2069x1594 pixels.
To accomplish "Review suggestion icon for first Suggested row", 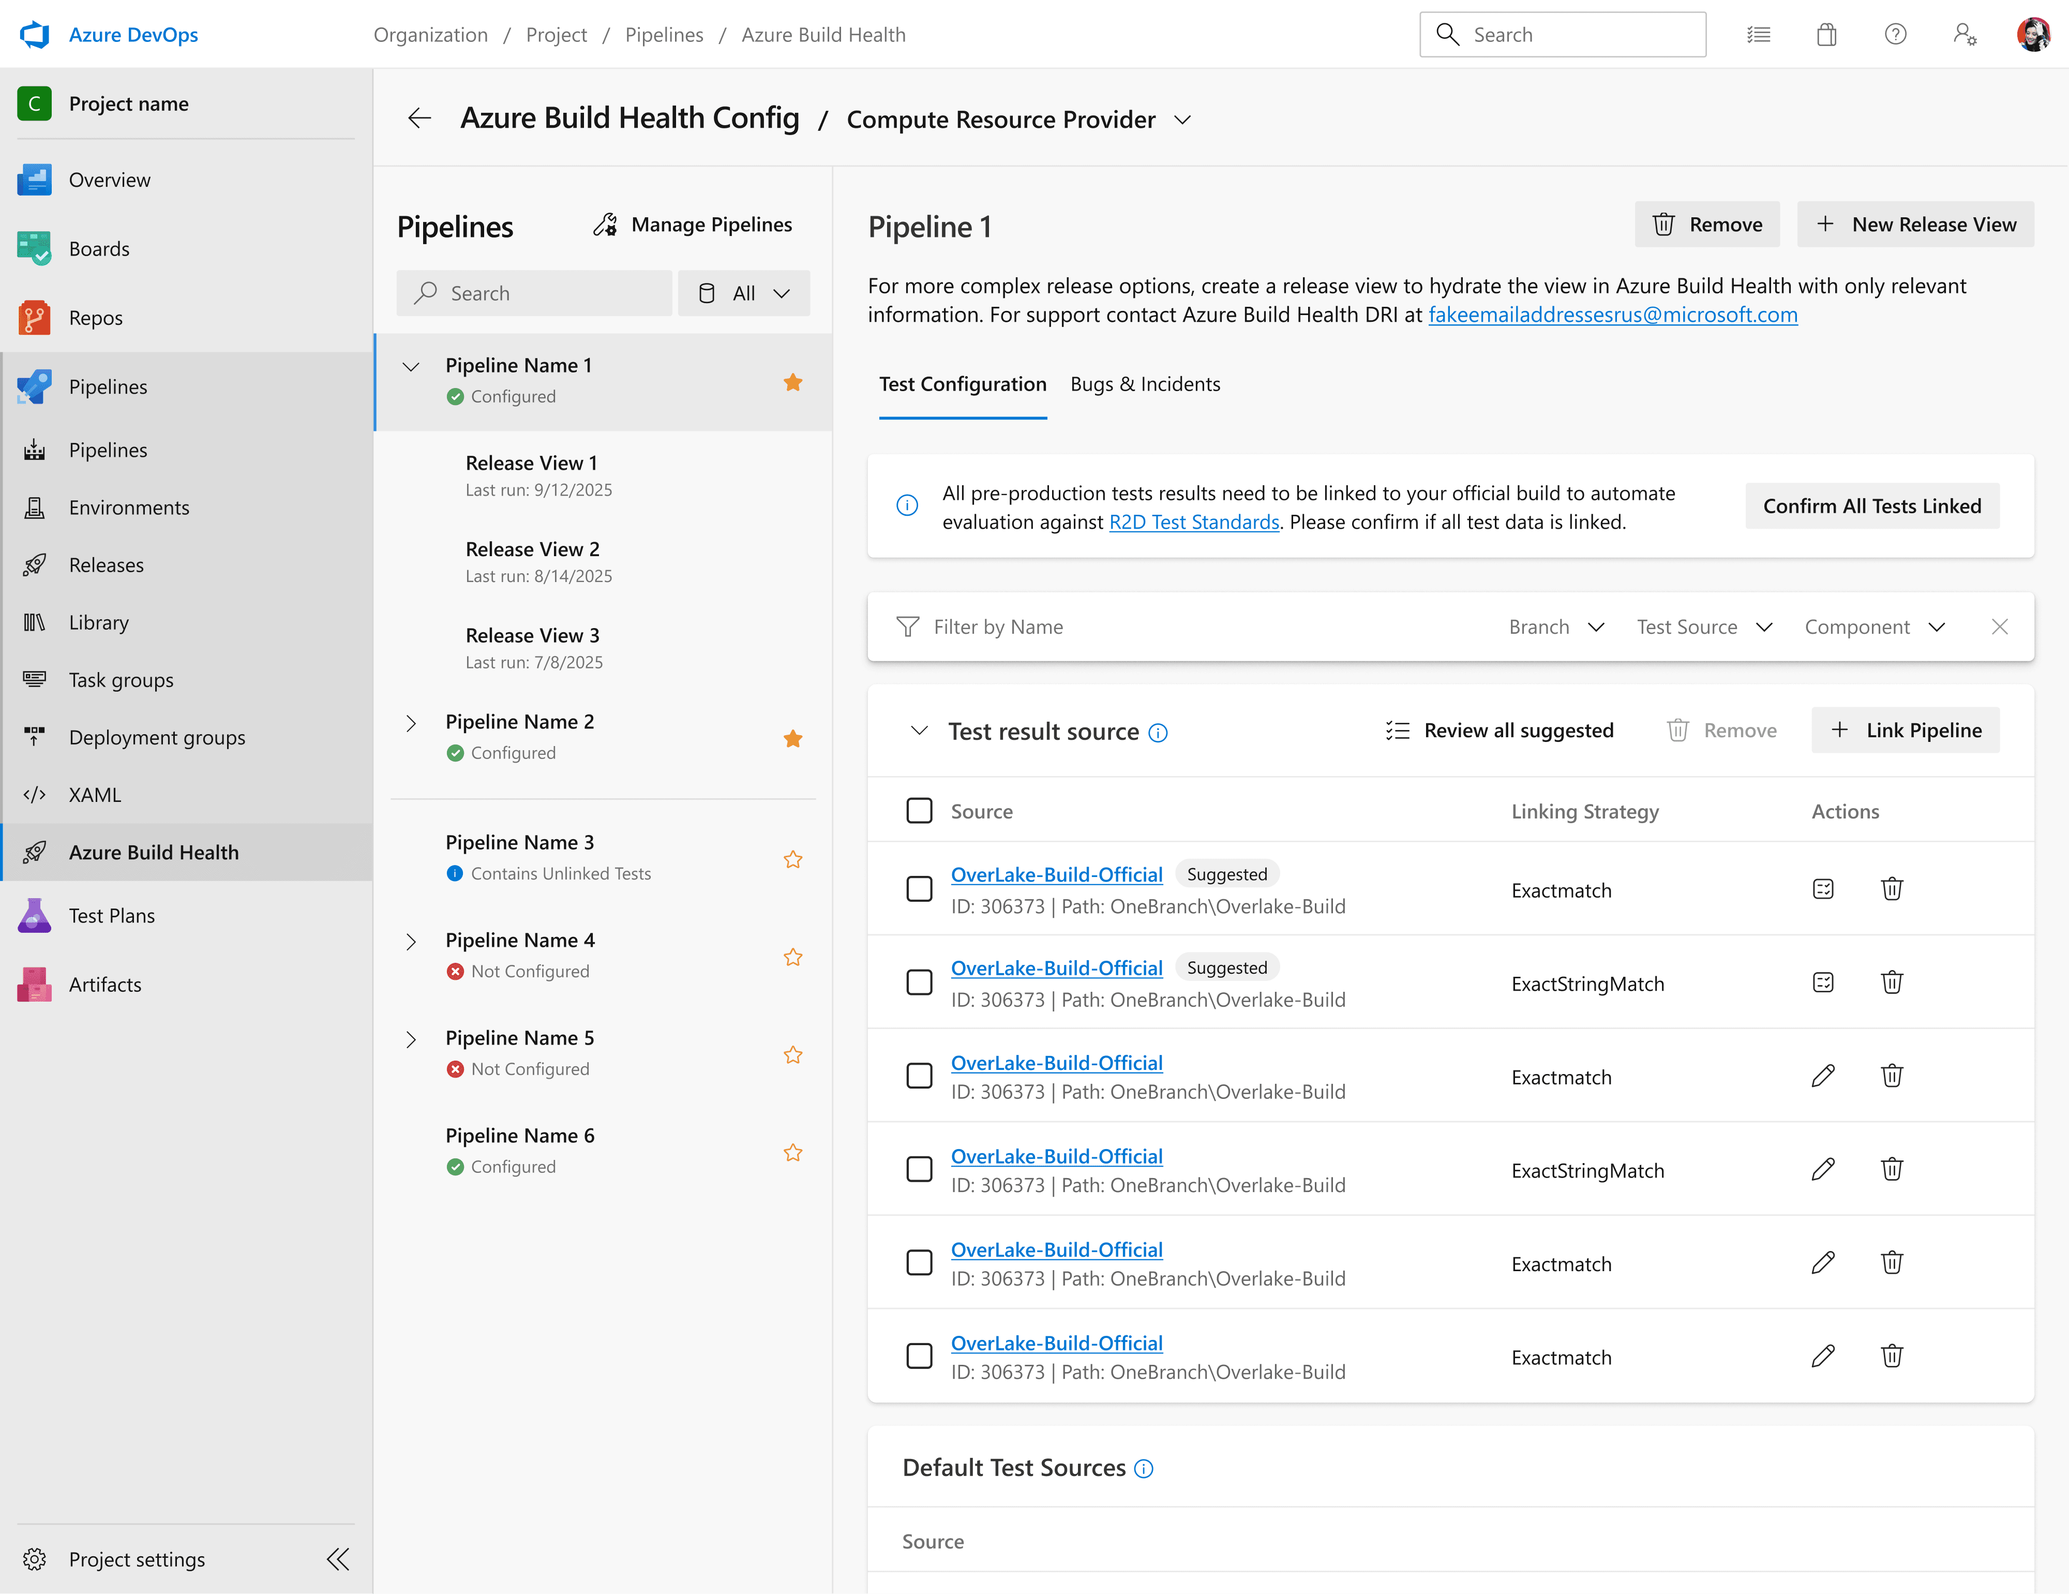I will coord(1823,889).
